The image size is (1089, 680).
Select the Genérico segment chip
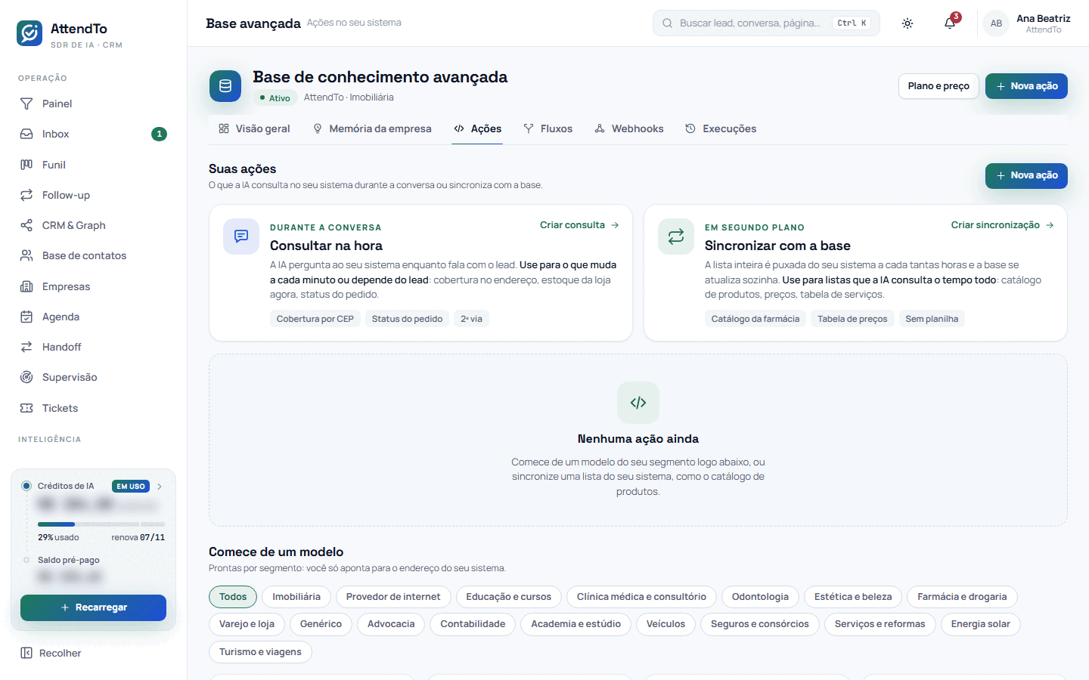coord(321,624)
